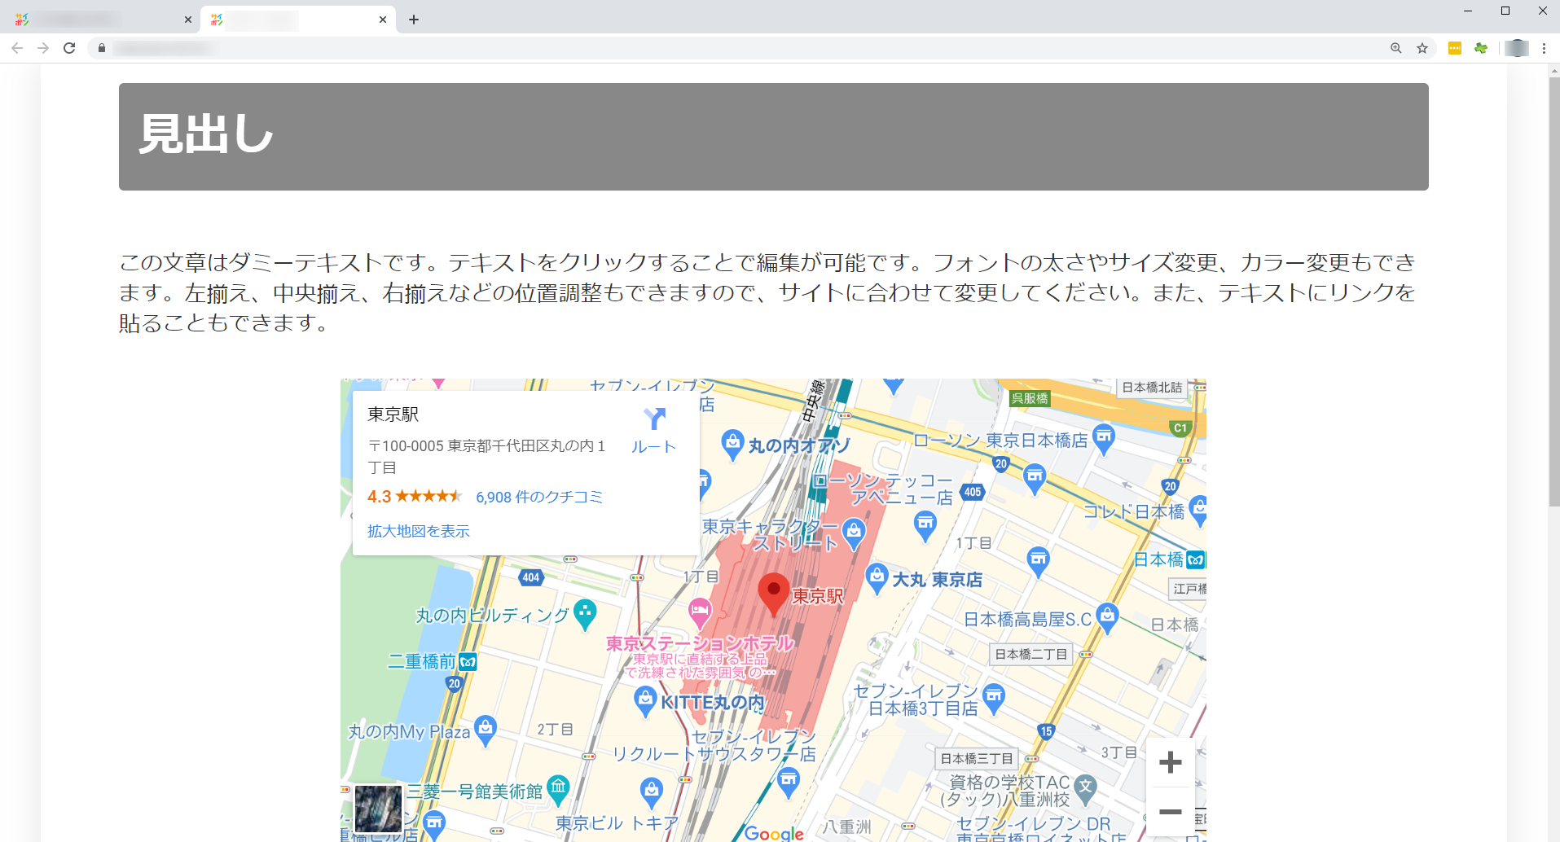Open the profile avatar in toolbar
The image size is (1560, 842).
[x=1517, y=48]
